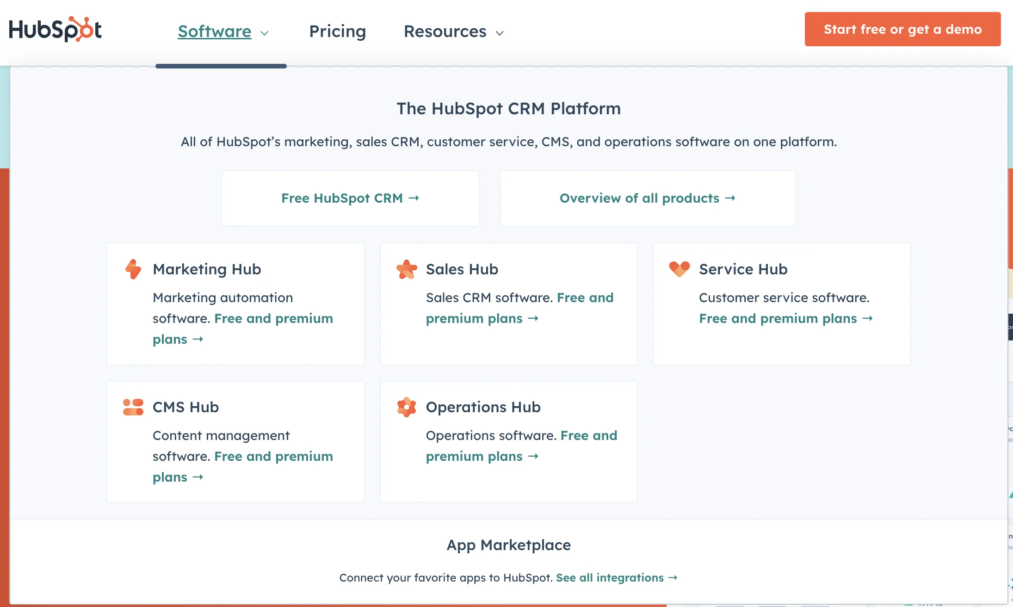Go to the Pricing page
Viewport: 1013px width, 607px height.
[337, 31]
